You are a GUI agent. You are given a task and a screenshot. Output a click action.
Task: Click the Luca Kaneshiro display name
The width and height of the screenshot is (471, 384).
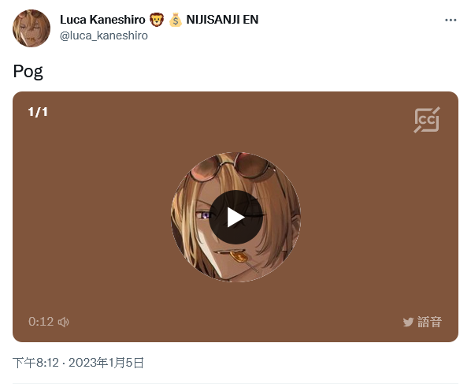102,20
